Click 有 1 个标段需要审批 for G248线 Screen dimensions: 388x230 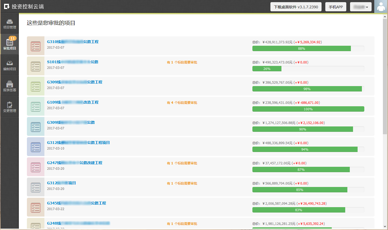[x=182, y=224]
